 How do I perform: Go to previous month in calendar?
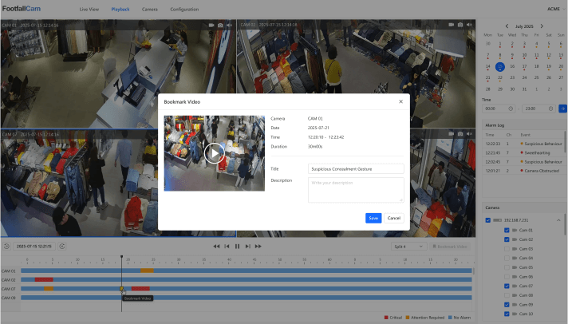pos(507,26)
